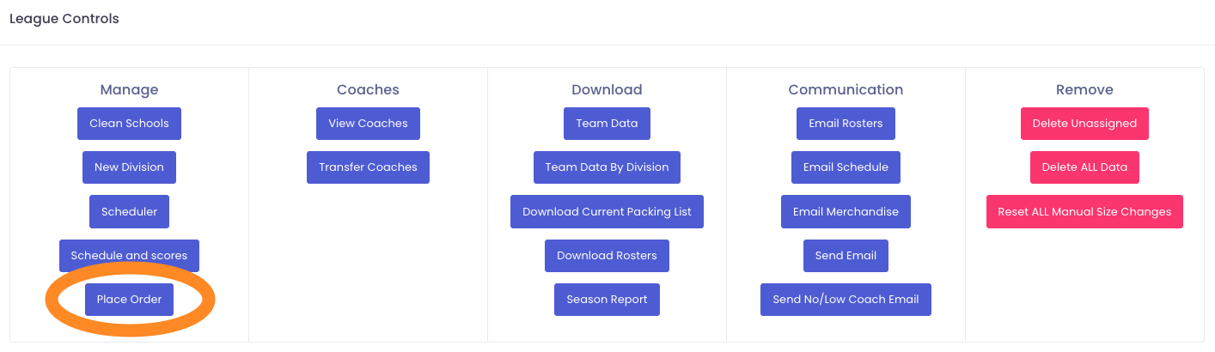Open the Scheduler
Viewport: 1215px width, 352px height.
pyautogui.click(x=129, y=211)
